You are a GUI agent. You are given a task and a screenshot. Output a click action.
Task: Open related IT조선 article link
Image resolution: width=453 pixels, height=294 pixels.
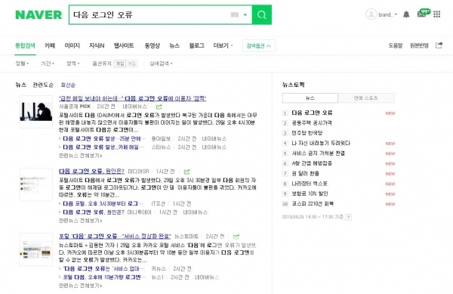point(103,204)
